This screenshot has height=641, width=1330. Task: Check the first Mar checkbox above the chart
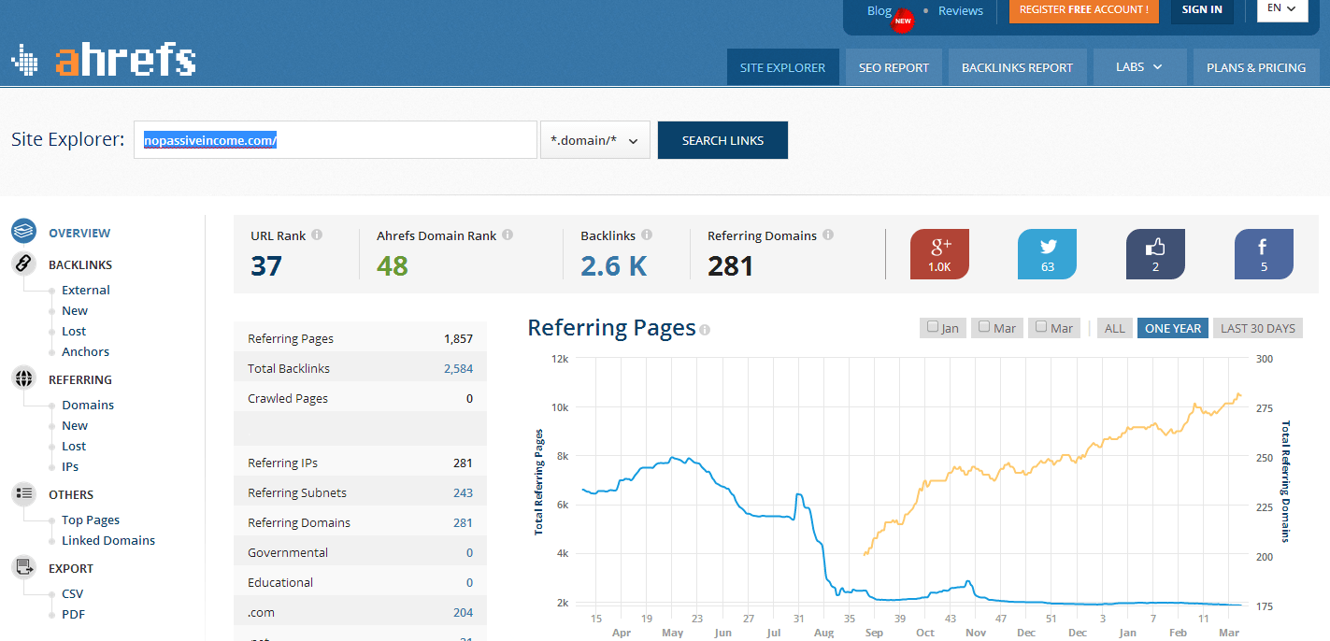tap(986, 327)
